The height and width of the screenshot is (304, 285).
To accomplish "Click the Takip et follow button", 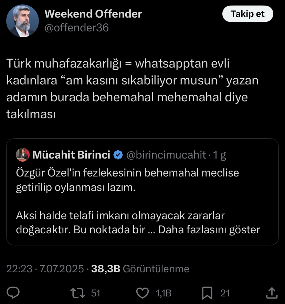I will [247, 14].
